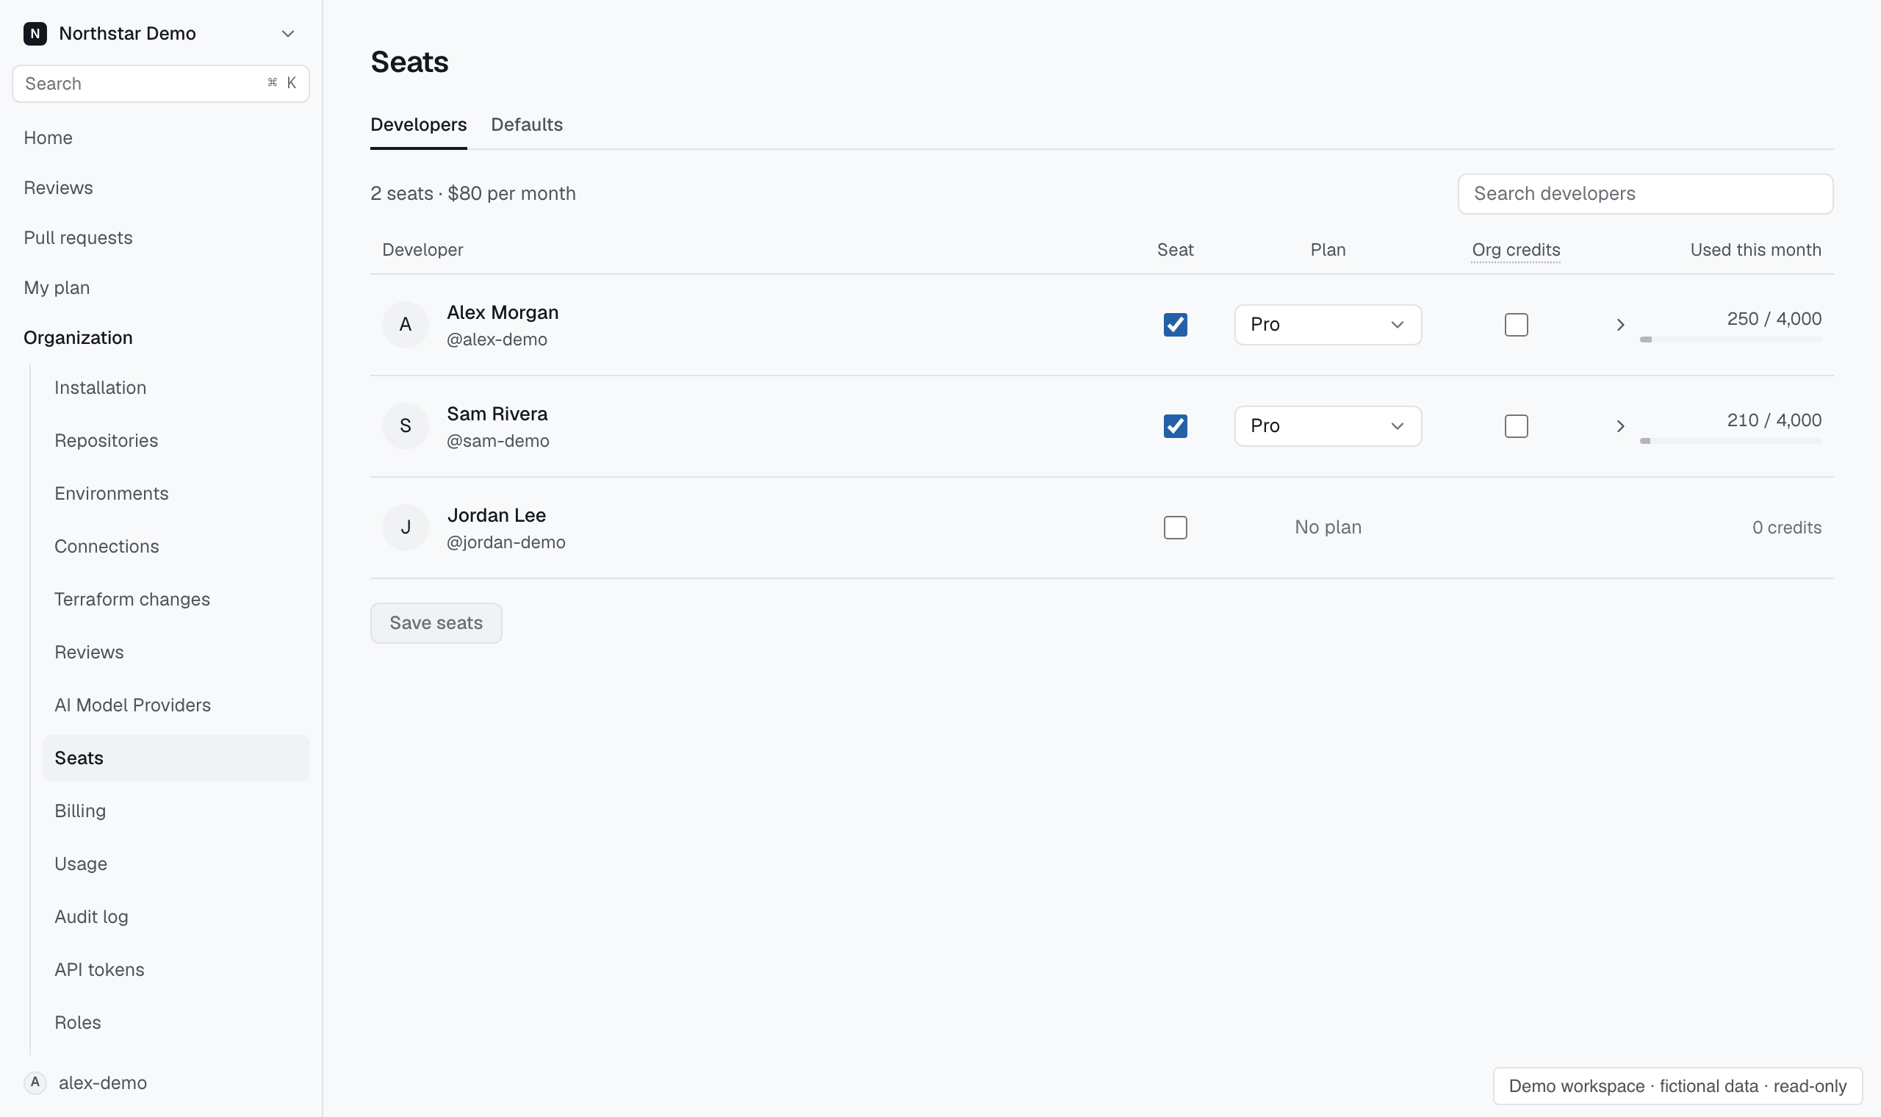Go to Home in the sidebar
This screenshot has height=1117, width=1881.
48,137
